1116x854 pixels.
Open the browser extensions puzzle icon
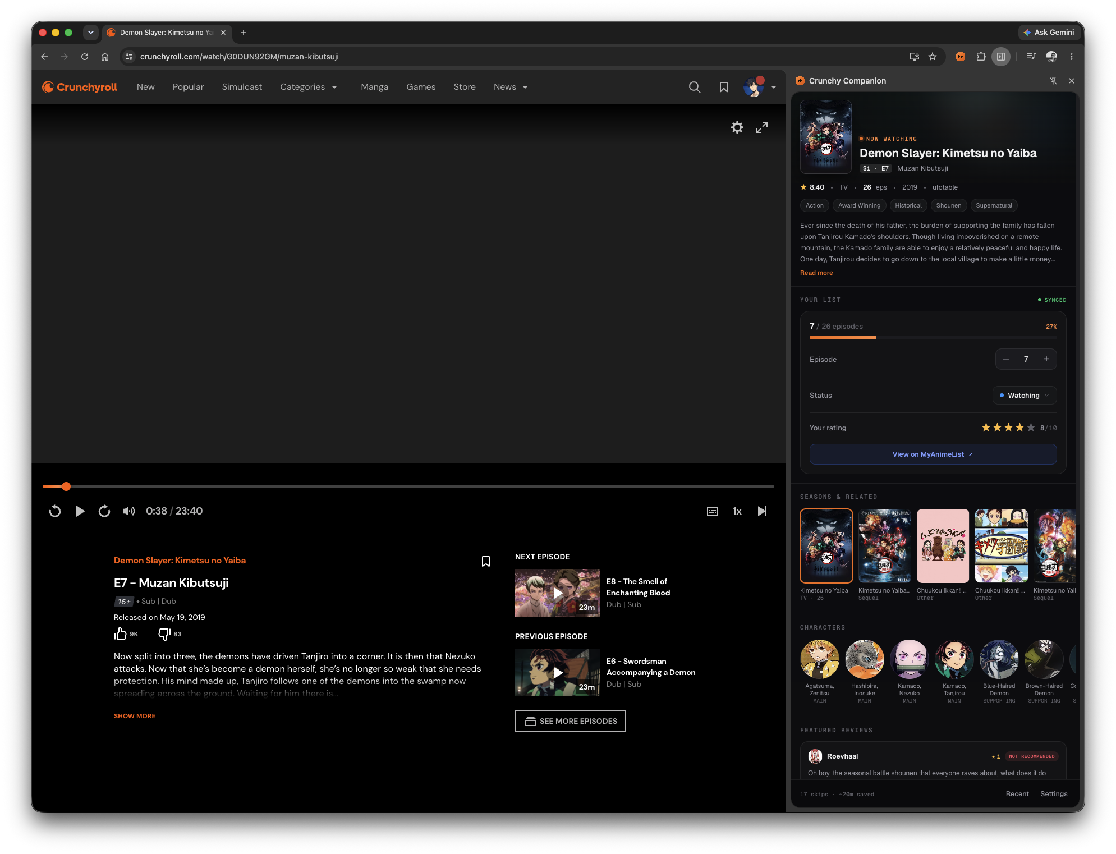980,57
